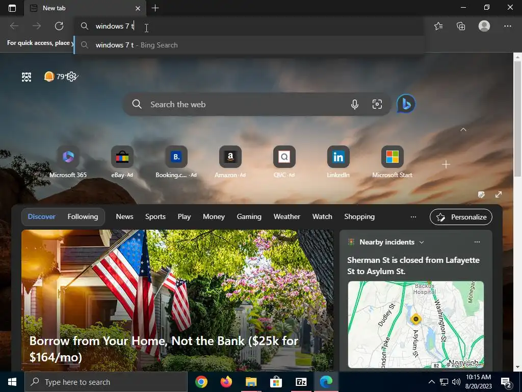Show hidden system tray icons
Screen dimensions: 522x392
(431, 382)
